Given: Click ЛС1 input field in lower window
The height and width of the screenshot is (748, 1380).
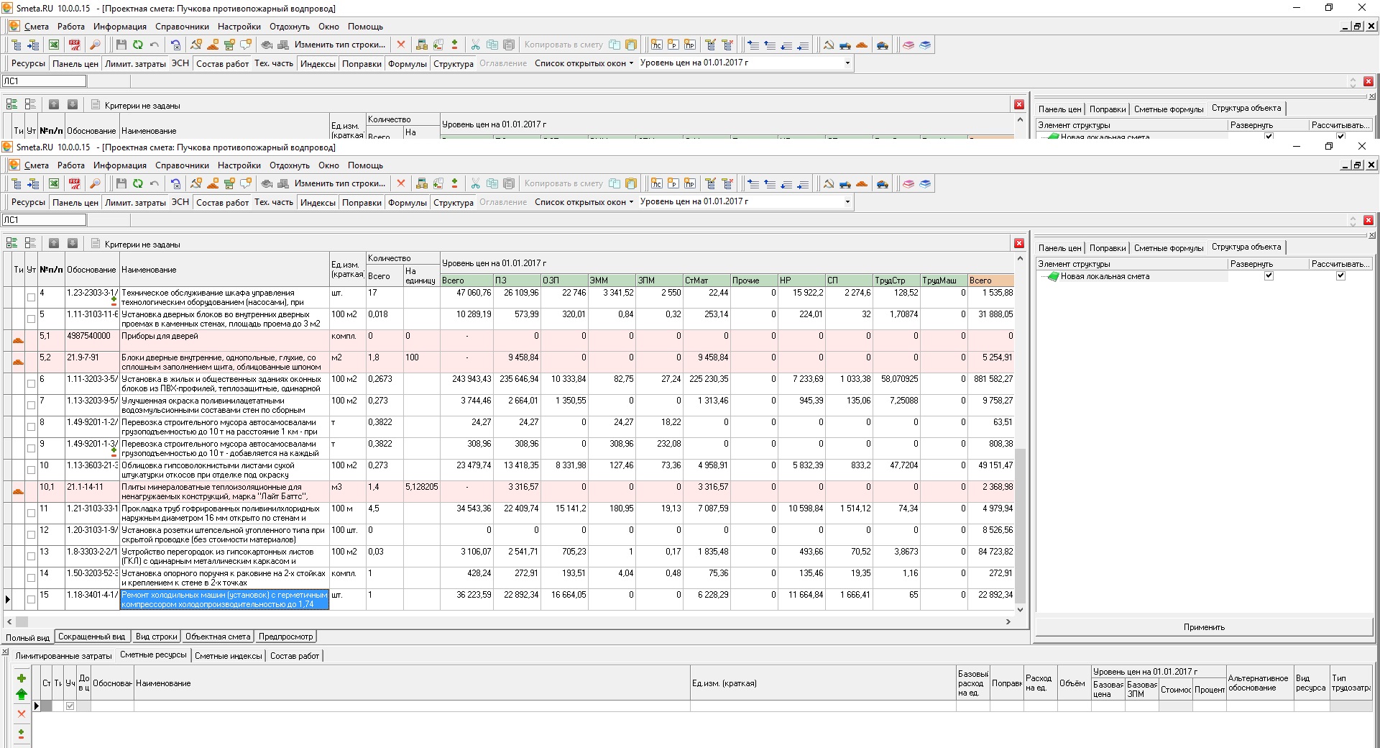Looking at the screenshot, I should click(44, 220).
